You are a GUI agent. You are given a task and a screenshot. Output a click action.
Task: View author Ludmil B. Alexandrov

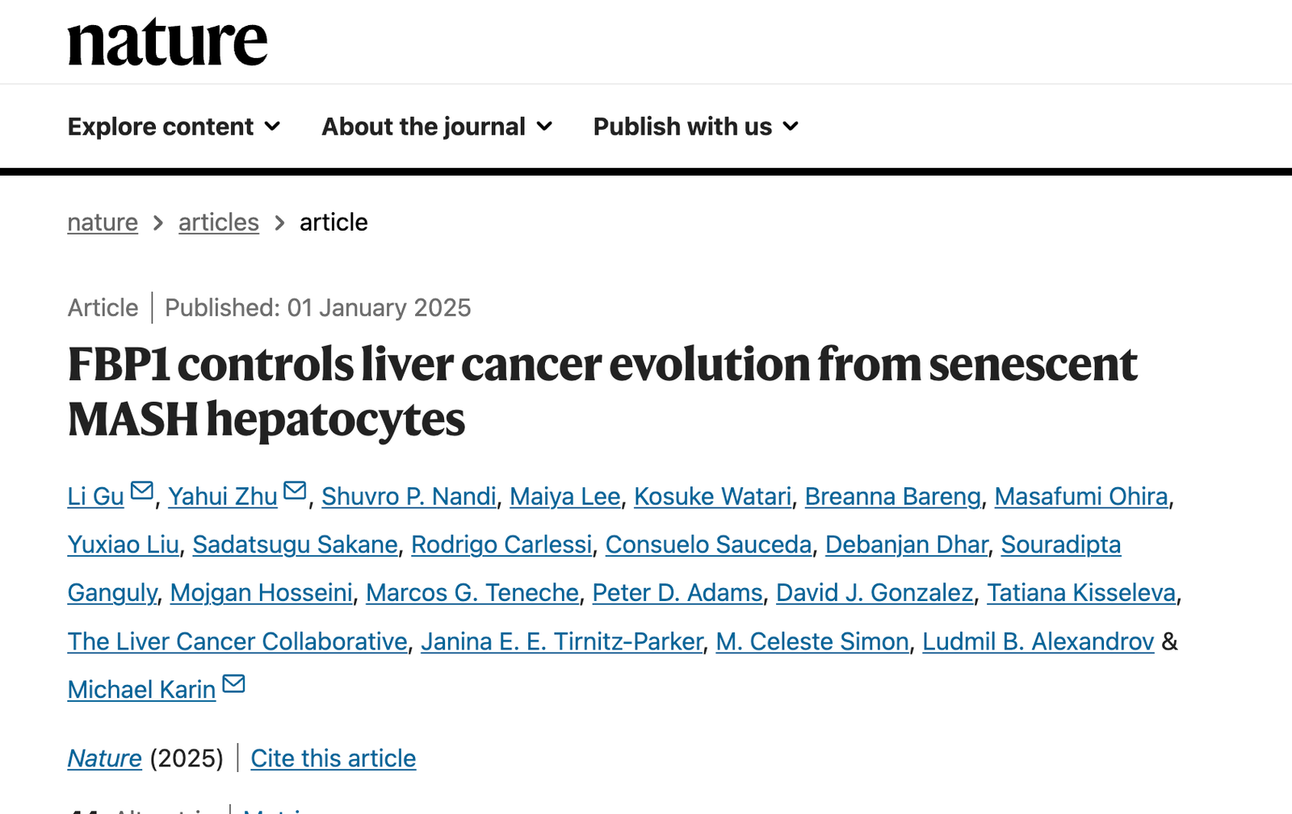(1038, 641)
